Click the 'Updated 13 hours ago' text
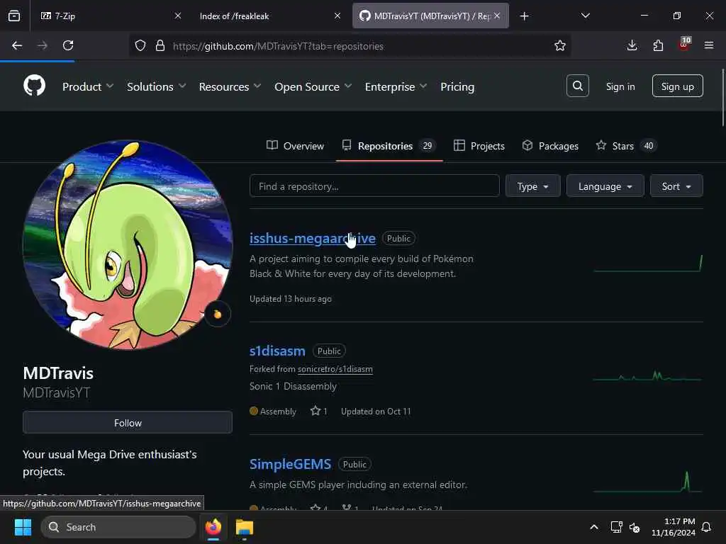726x544 pixels. click(x=290, y=299)
